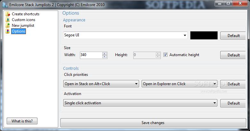Click the Create shortcuts folder icon
This screenshot has height=131, width=250.
click(8, 14)
